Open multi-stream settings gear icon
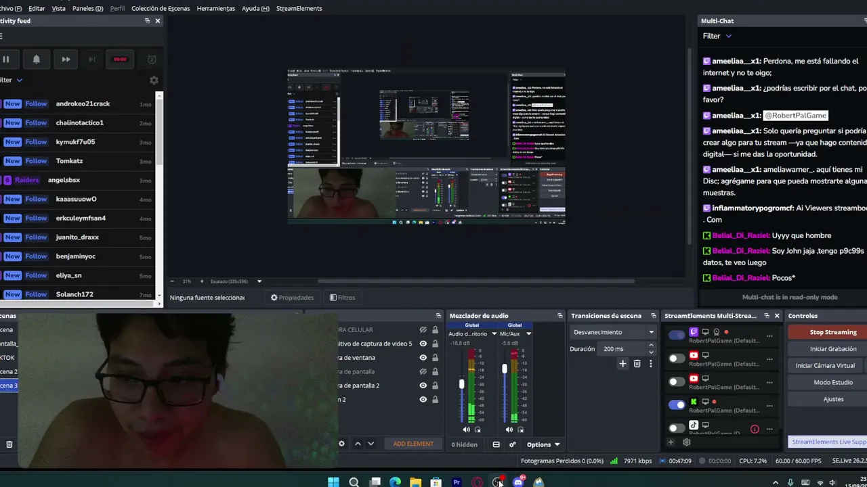The height and width of the screenshot is (487, 867). (x=686, y=442)
